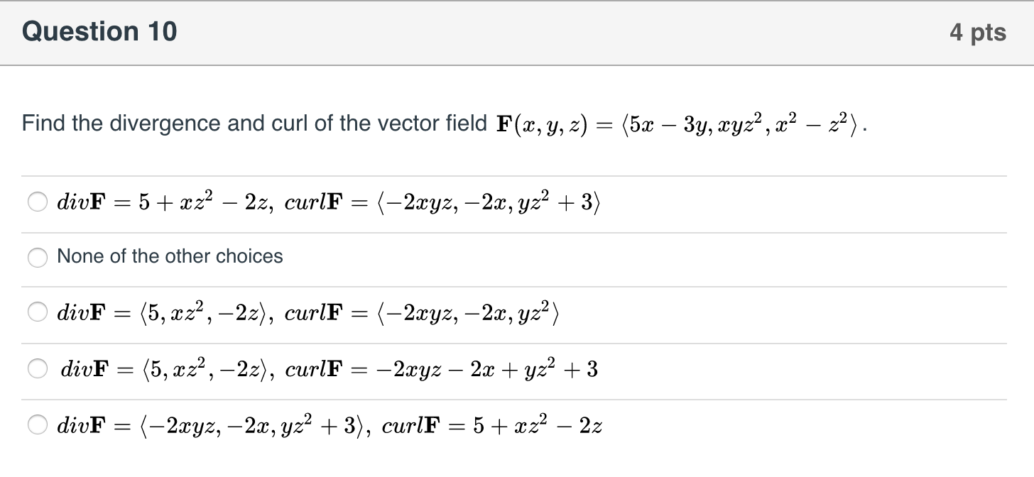
Task: Click the Question 10 heading
Action: (x=99, y=31)
